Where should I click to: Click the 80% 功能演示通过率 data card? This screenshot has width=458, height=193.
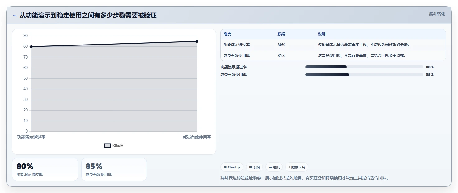click(x=45, y=169)
